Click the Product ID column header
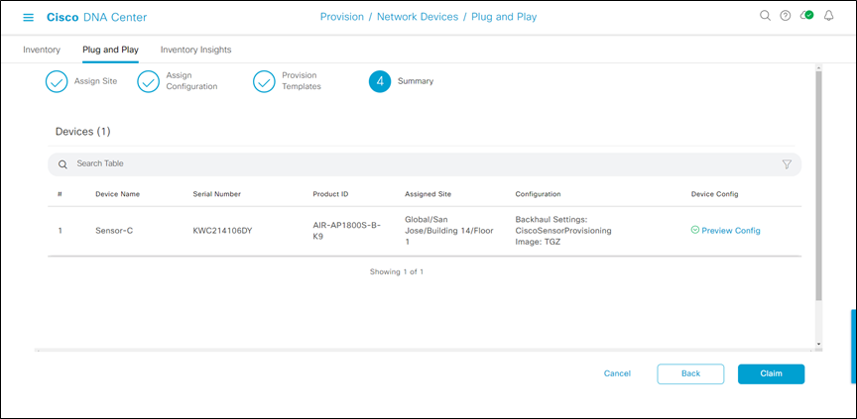This screenshot has height=419, width=857. click(330, 194)
